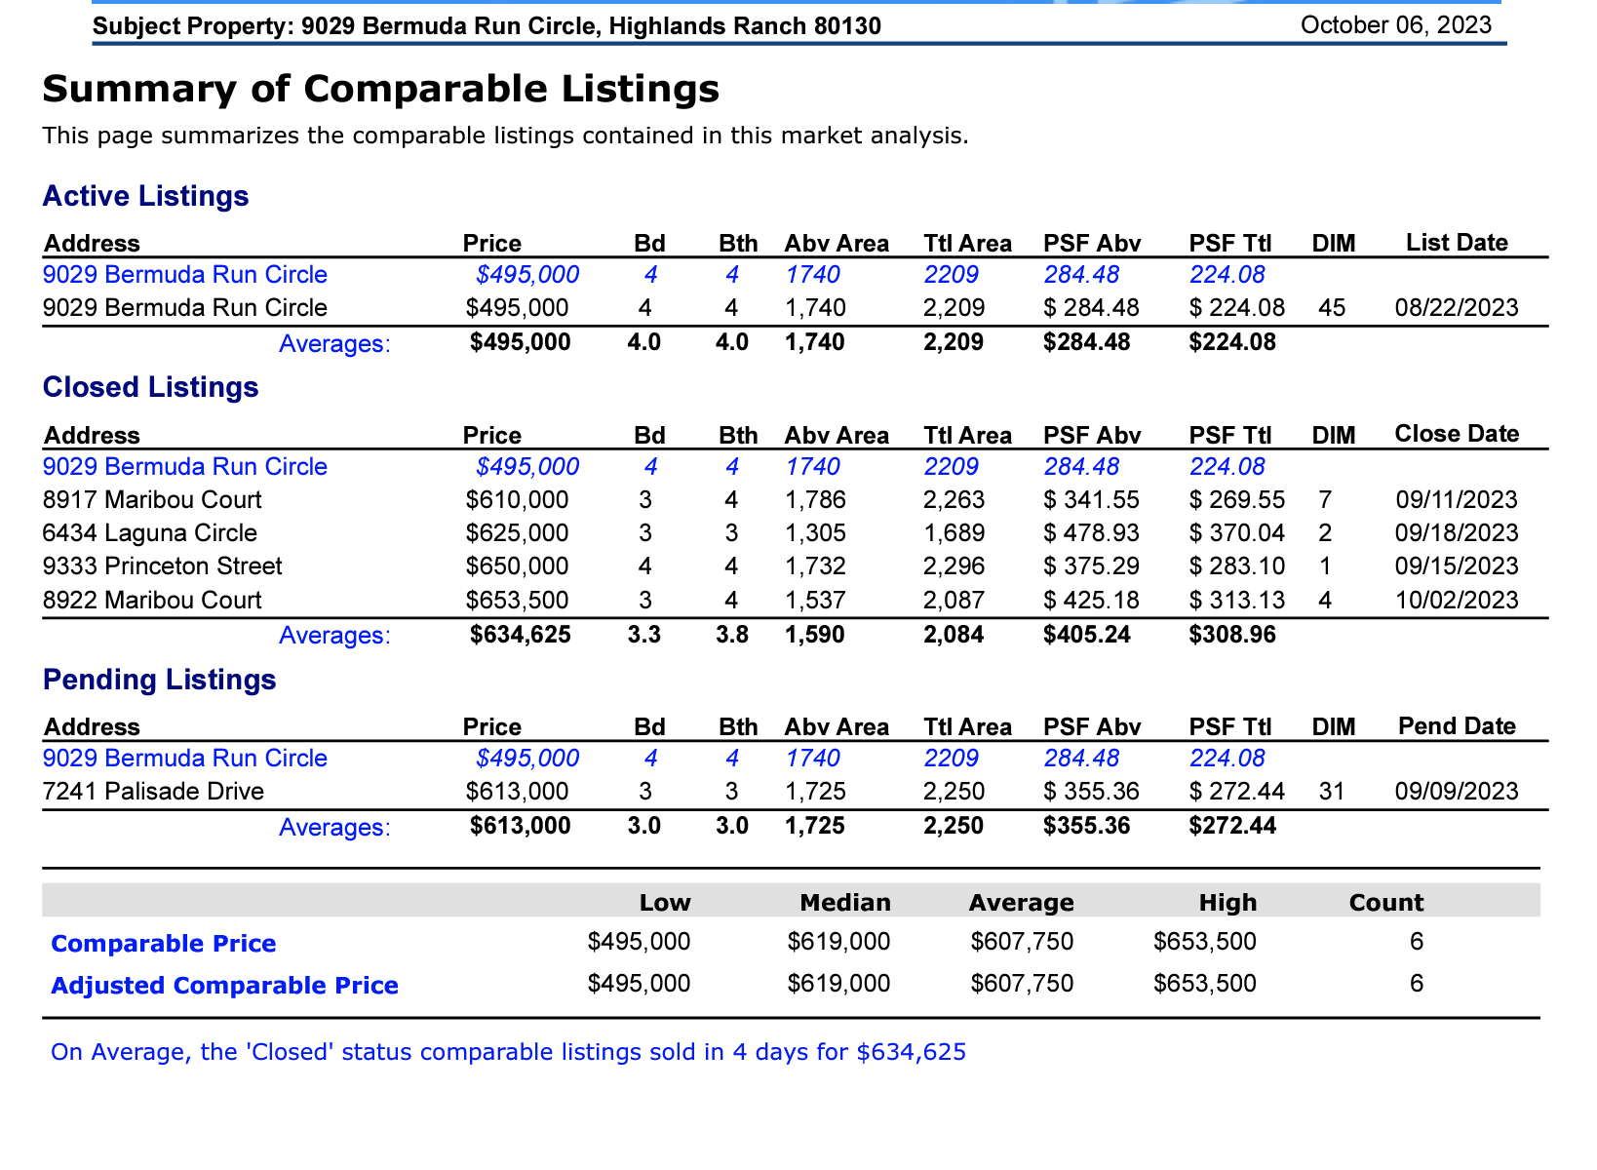Click the Median column header in summary table

pyautogui.click(x=845, y=903)
